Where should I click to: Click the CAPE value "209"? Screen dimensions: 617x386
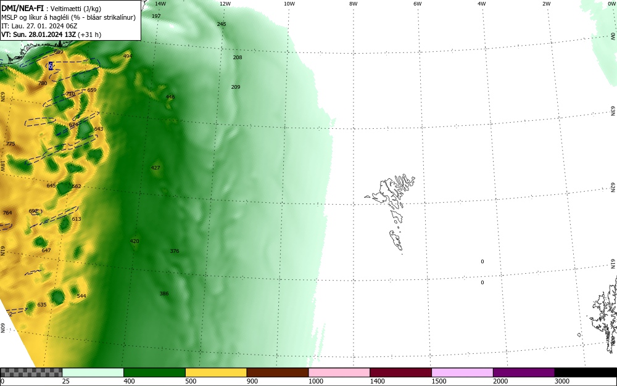pos(235,87)
